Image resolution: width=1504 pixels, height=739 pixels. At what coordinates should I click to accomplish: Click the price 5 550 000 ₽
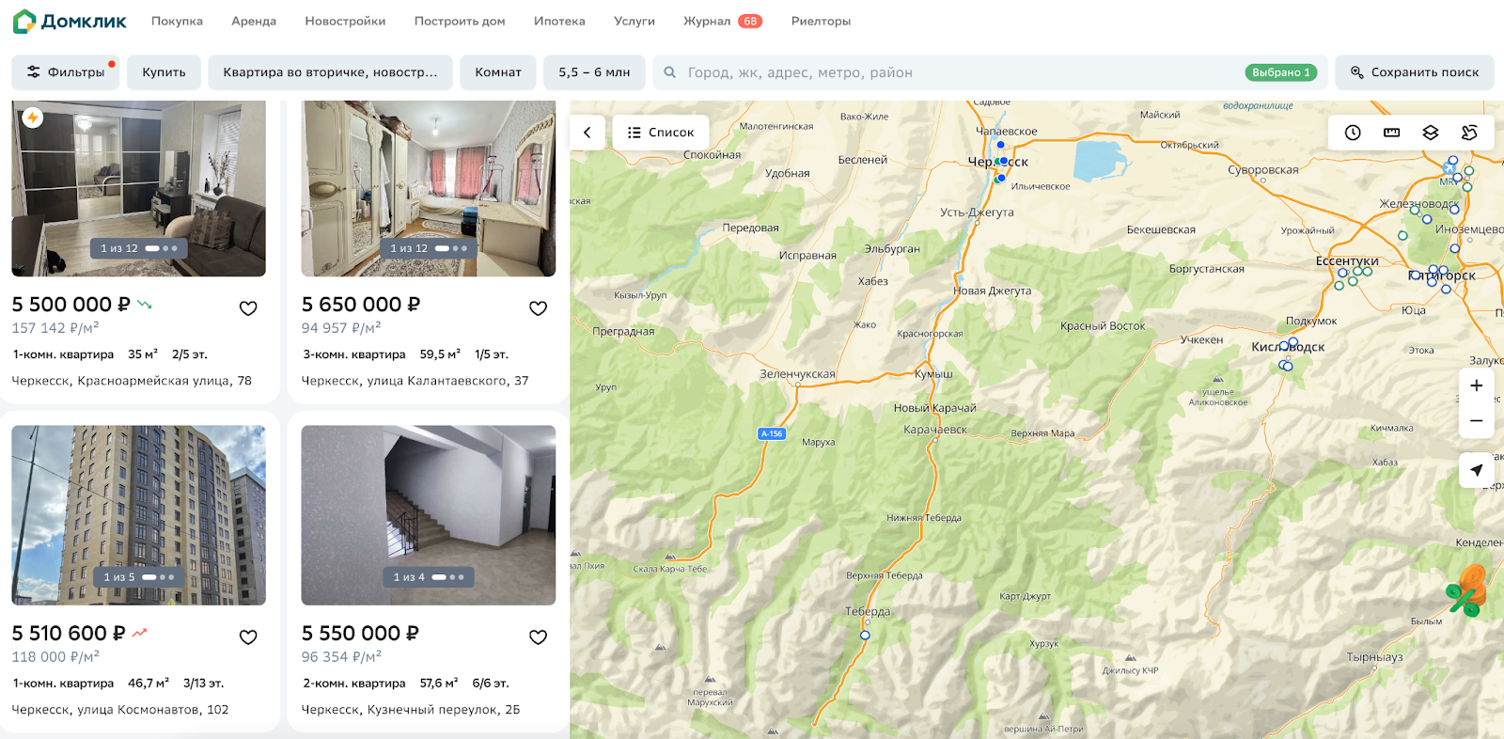click(x=360, y=634)
